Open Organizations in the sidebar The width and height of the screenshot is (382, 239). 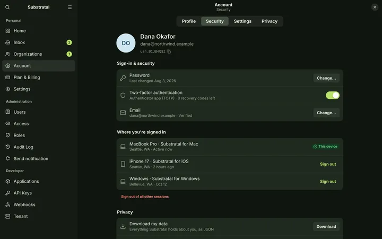tap(39, 54)
